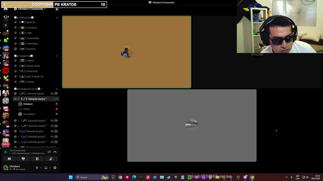Focus the orange video tile
The image size is (323, 181).
click(127, 52)
